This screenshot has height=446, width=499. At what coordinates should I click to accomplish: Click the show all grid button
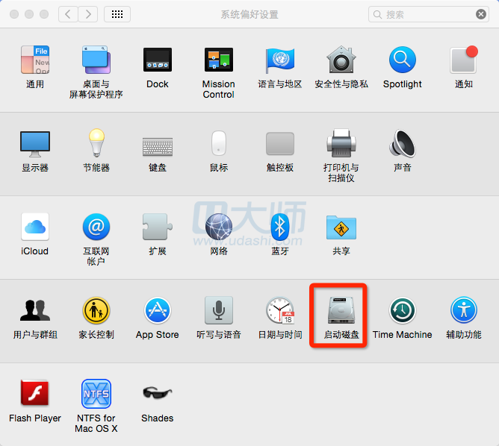pyautogui.click(x=117, y=14)
